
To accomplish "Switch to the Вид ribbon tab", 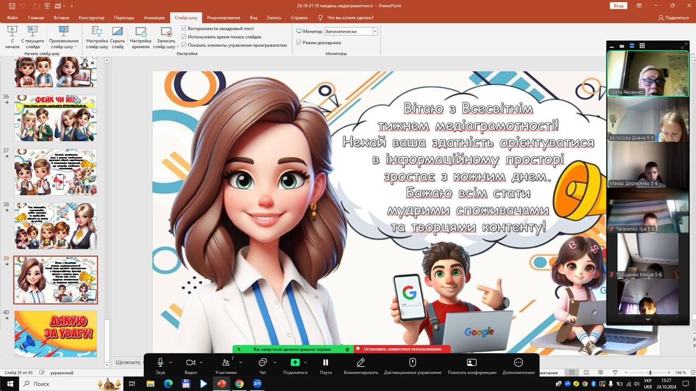I will (x=253, y=17).
